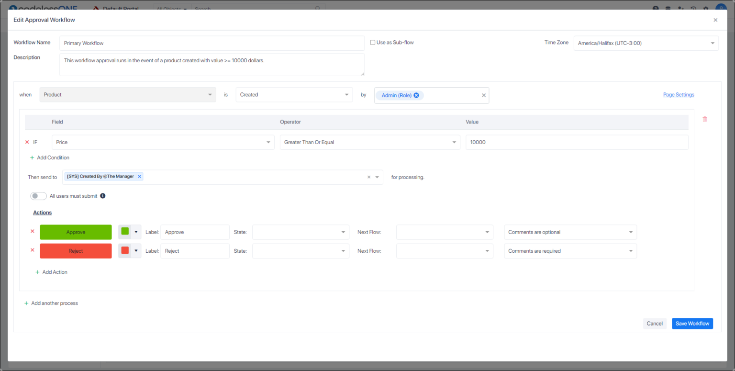Remove the Created By @The Manager tag
Screen dimensions: 735x371
(x=140, y=177)
